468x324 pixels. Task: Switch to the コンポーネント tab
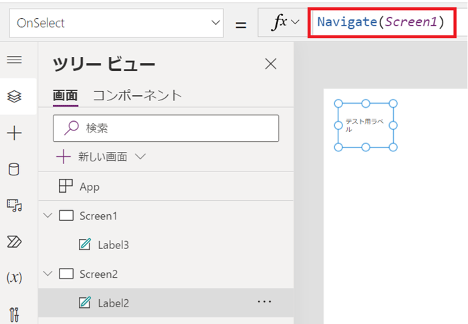(x=138, y=96)
